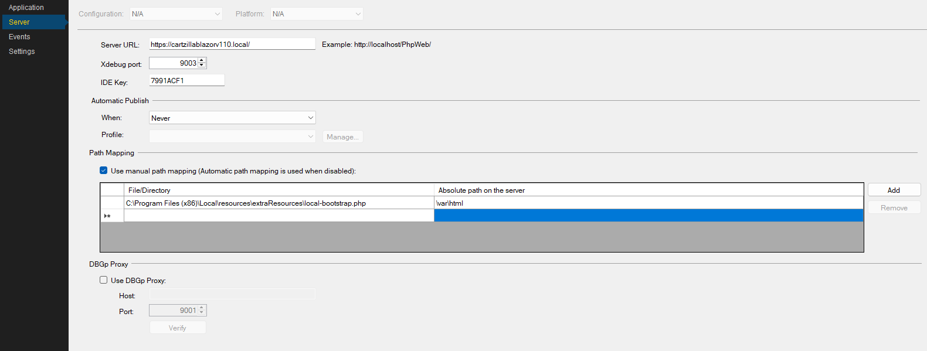Select the new row marker in grid
927x351 pixels.
click(x=111, y=216)
